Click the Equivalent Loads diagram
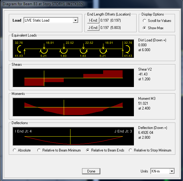The width and height of the screenshot is (183, 181). coord(73,49)
